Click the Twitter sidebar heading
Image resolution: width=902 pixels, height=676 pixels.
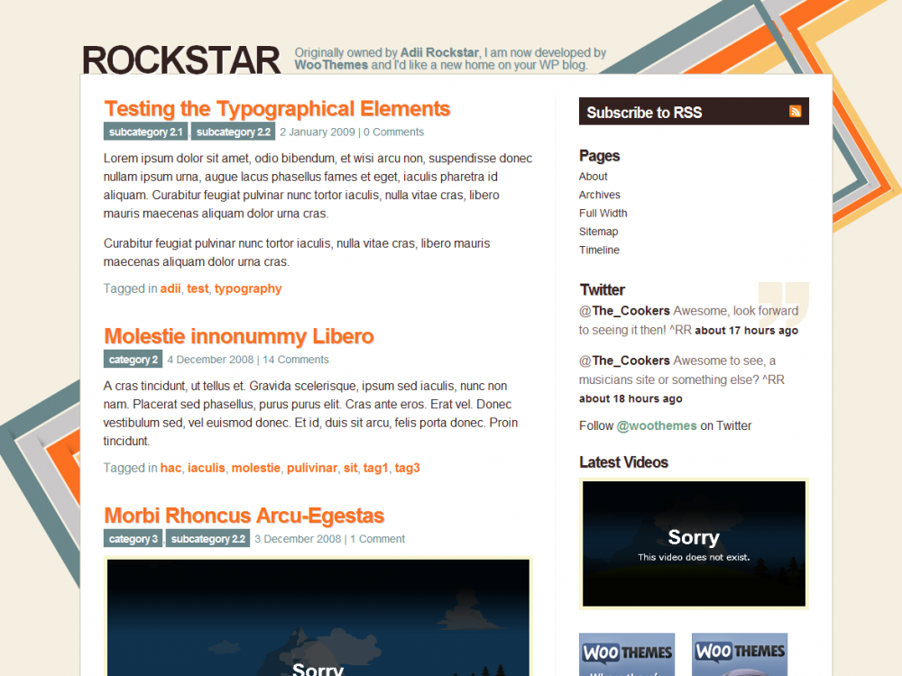coord(603,289)
